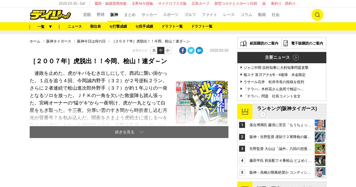Read 「テラハ」問題 社長コメント全文

pos(272,96)
